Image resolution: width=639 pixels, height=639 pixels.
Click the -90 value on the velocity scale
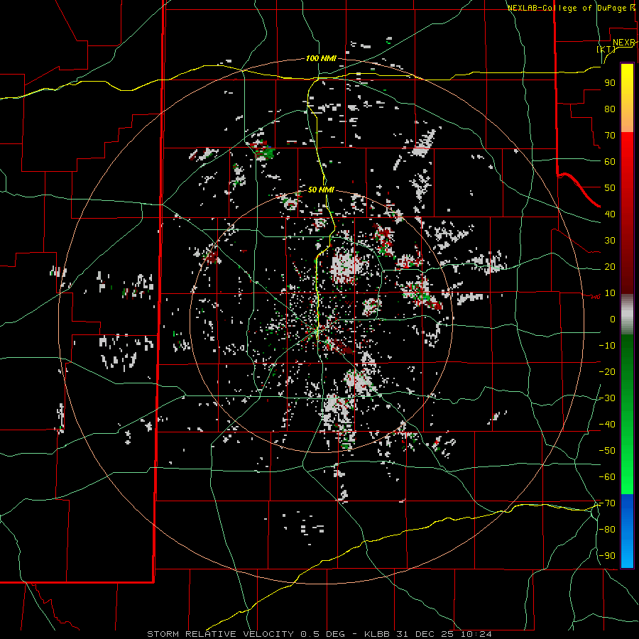click(607, 556)
